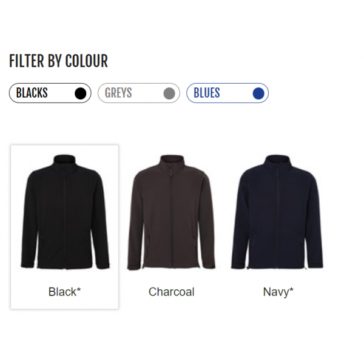The height and width of the screenshot is (364, 364).
Task: Click the word BLACKS inside its pill
Action: pyautogui.click(x=32, y=93)
